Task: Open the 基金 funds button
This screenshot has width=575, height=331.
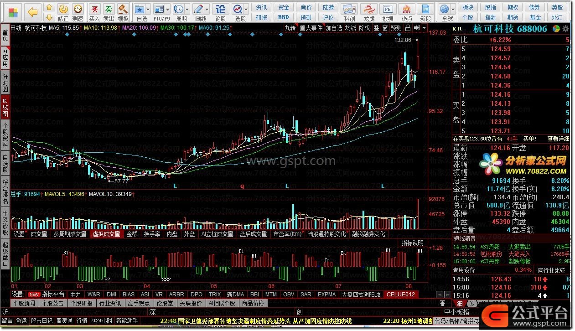Action: click(x=535, y=17)
